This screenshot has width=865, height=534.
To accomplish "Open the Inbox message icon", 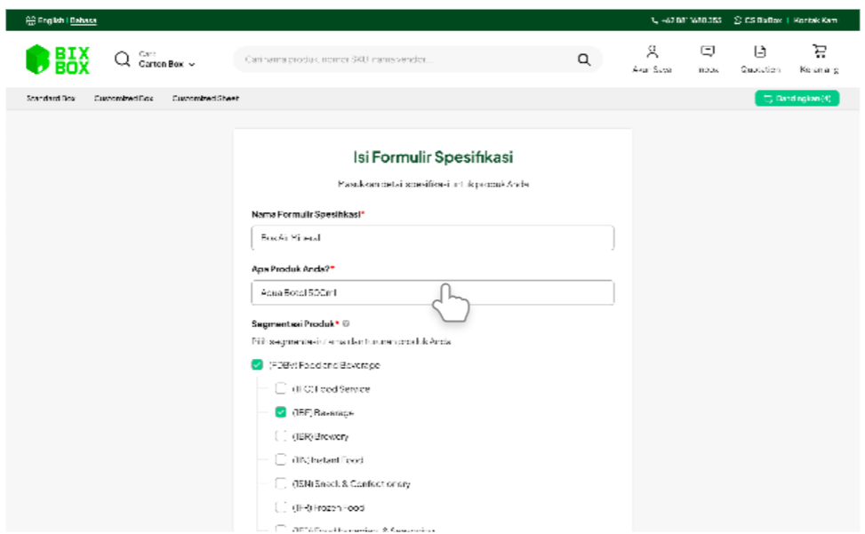I will point(708,52).
